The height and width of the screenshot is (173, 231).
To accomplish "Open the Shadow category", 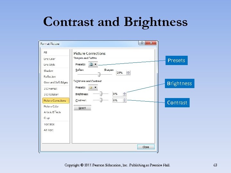I will [48, 71].
